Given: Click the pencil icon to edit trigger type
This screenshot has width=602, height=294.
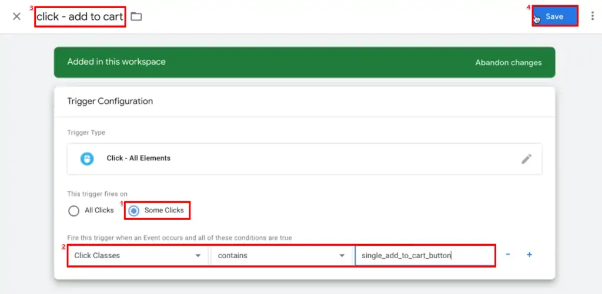Looking at the screenshot, I should [x=526, y=159].
